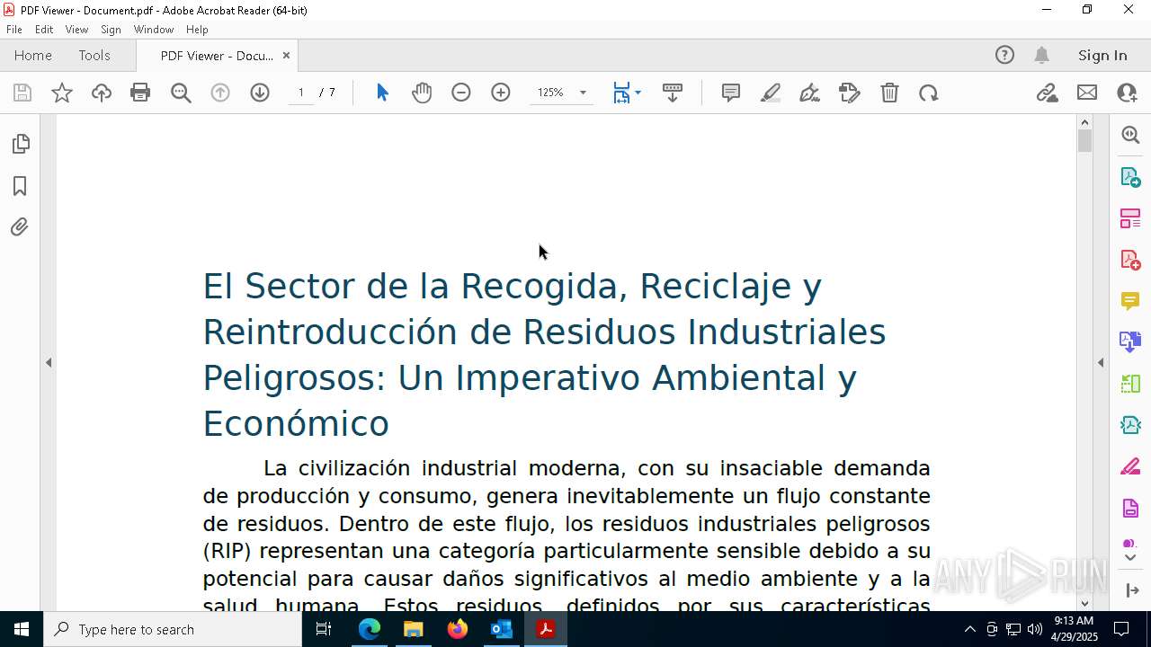1151x647 pixels.
Task: Click the rotate page icon
Action: (929, 93)
